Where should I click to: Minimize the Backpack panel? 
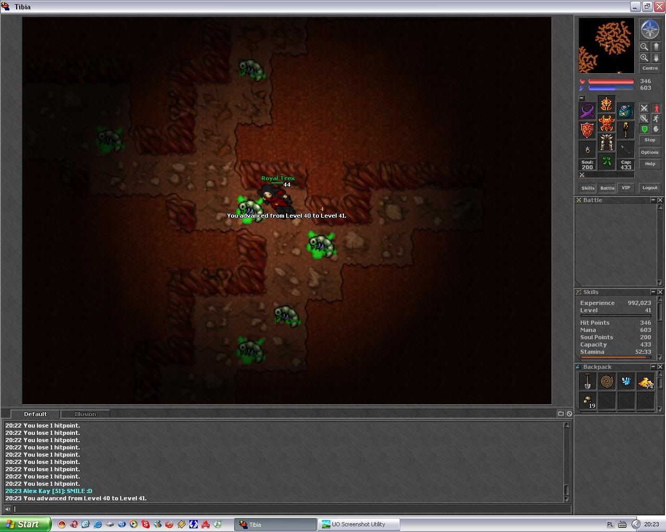pos(653,367)
